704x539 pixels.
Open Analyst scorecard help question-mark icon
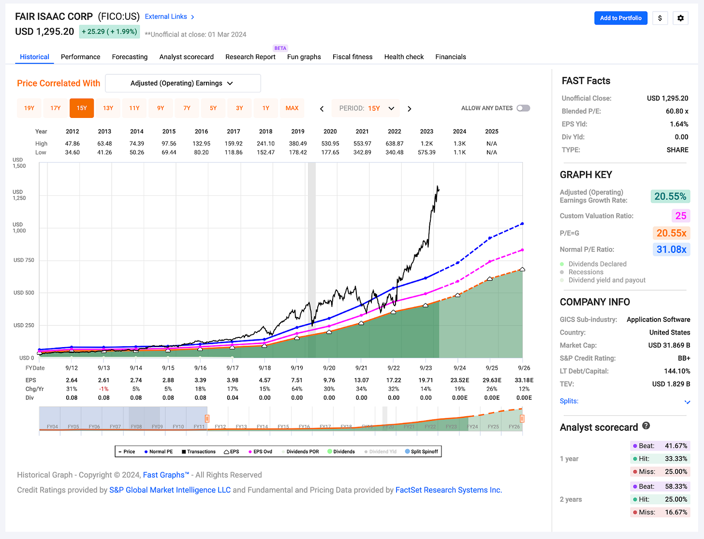[646, 426]
